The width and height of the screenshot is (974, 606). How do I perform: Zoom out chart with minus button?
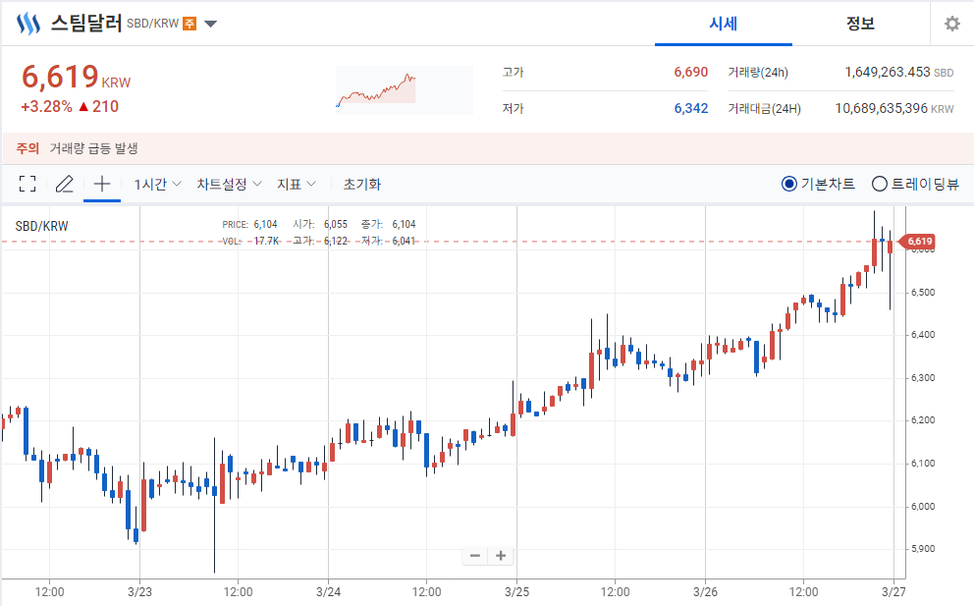475,555
